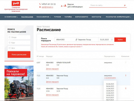
Task: Click the location pin icon in Куда field
Action: click(x=10, y=43)
